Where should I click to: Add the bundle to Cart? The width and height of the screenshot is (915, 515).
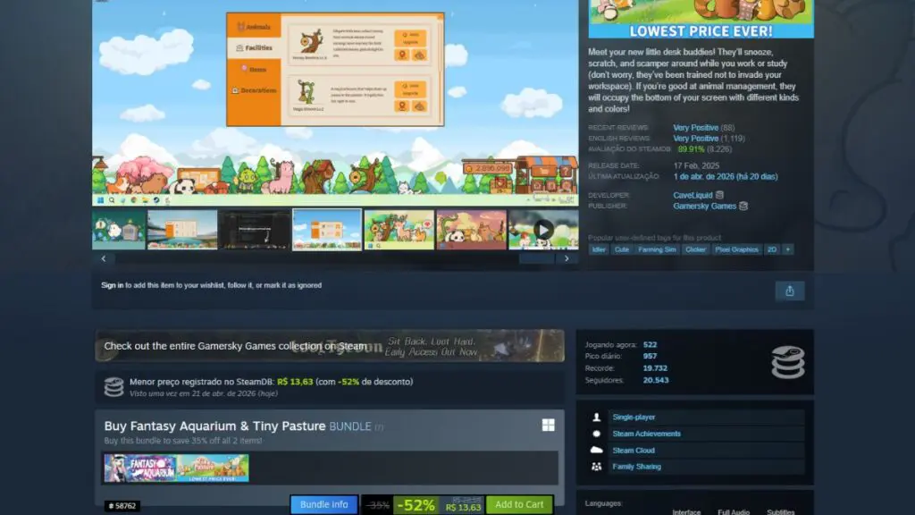[518, 504]
